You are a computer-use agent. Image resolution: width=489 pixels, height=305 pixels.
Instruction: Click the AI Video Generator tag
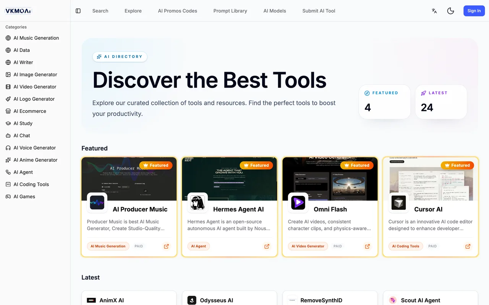[x=308, y=246]
